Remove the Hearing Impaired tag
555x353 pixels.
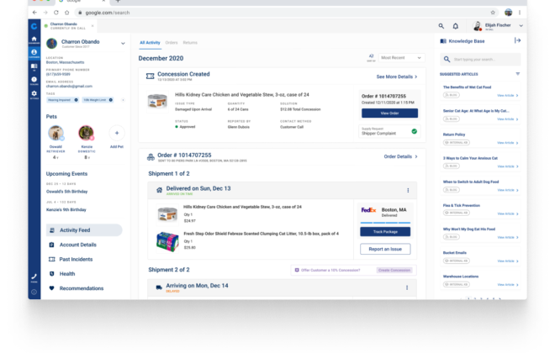tap(76, 100)
